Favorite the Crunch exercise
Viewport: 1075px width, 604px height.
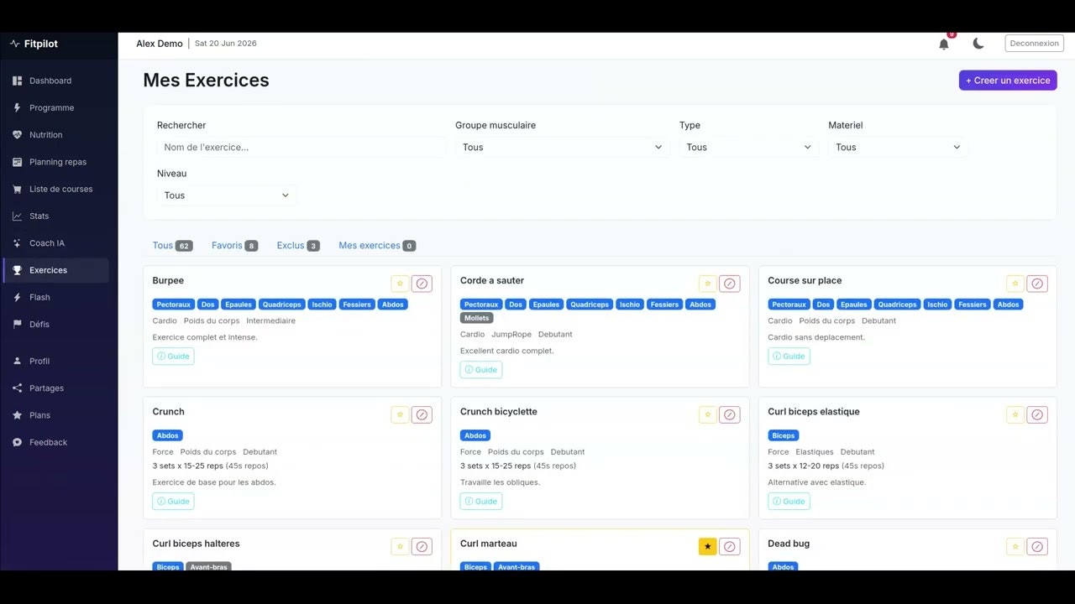(x=400, y=414)
